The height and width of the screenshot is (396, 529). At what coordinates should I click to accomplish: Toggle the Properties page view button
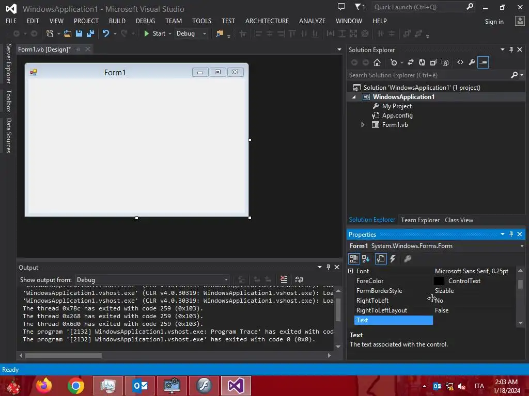coord(381,259)
